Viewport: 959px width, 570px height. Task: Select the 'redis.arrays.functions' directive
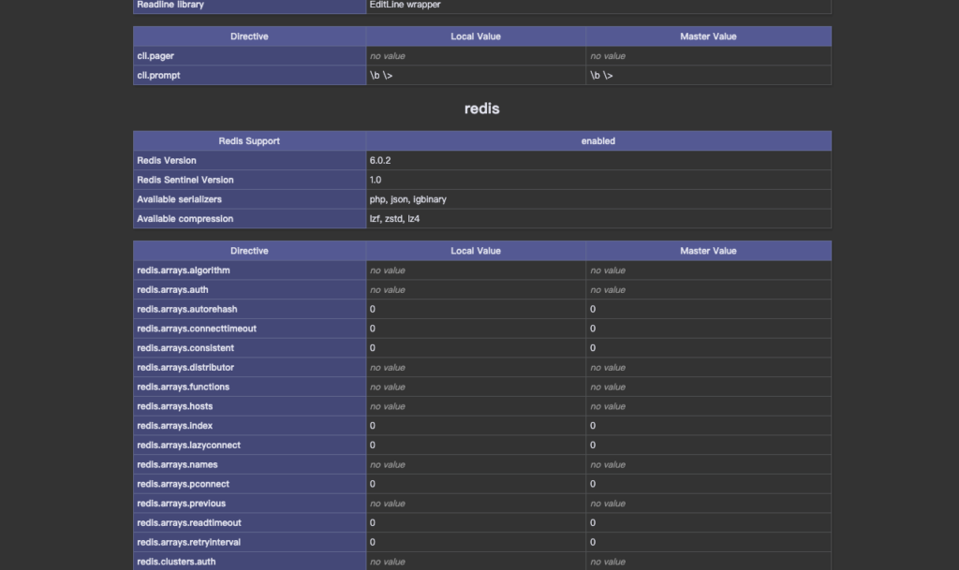[x=183, y=387]
